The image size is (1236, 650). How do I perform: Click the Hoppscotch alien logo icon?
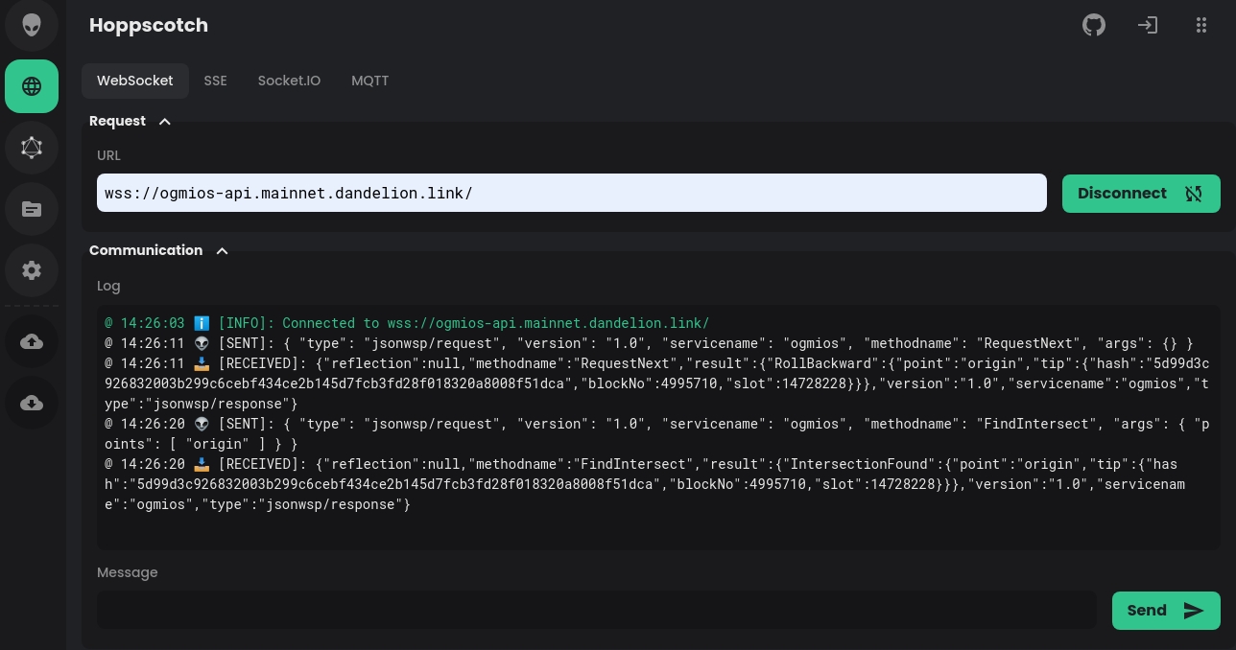(32, 25)
